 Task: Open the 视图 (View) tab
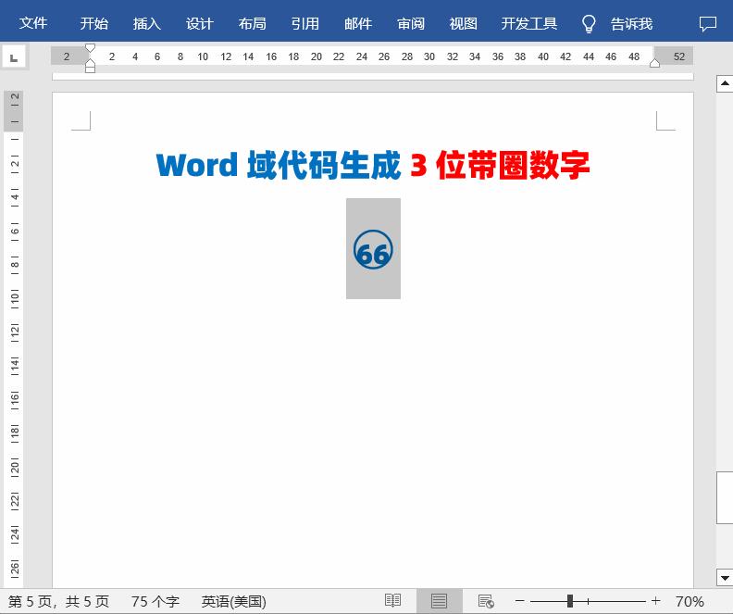click(x=464, y=23)
